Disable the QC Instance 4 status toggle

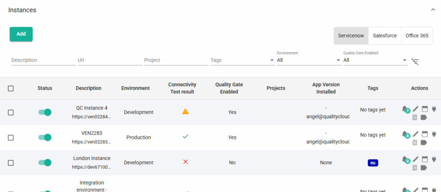coord(45,112)
